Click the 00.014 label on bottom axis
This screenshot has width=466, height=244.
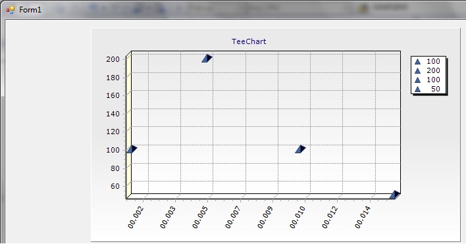click(x=363, y=218)
